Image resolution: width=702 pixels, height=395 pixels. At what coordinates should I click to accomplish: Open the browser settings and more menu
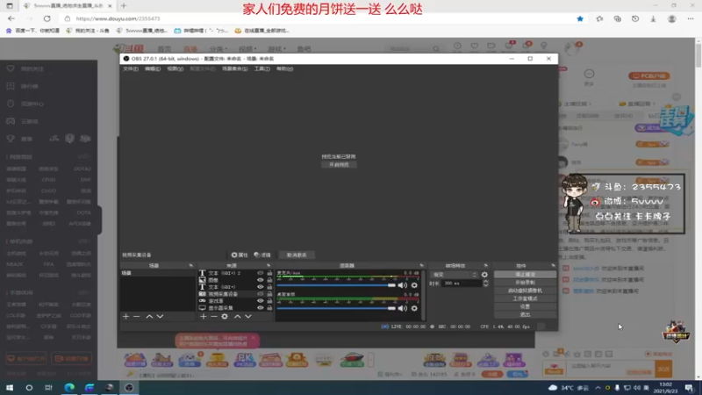pyautogui.click(x=691, y=18)
